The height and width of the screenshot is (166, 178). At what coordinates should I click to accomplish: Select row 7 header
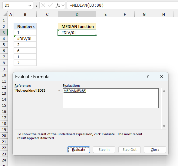pyautogui.click(x=4, y=57)
